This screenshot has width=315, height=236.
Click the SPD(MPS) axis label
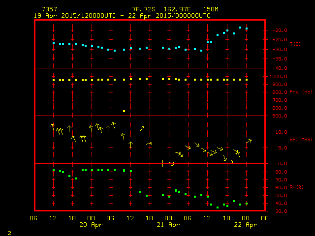(301, 139)
